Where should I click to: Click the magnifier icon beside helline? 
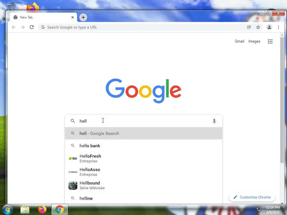coord(73,198)
